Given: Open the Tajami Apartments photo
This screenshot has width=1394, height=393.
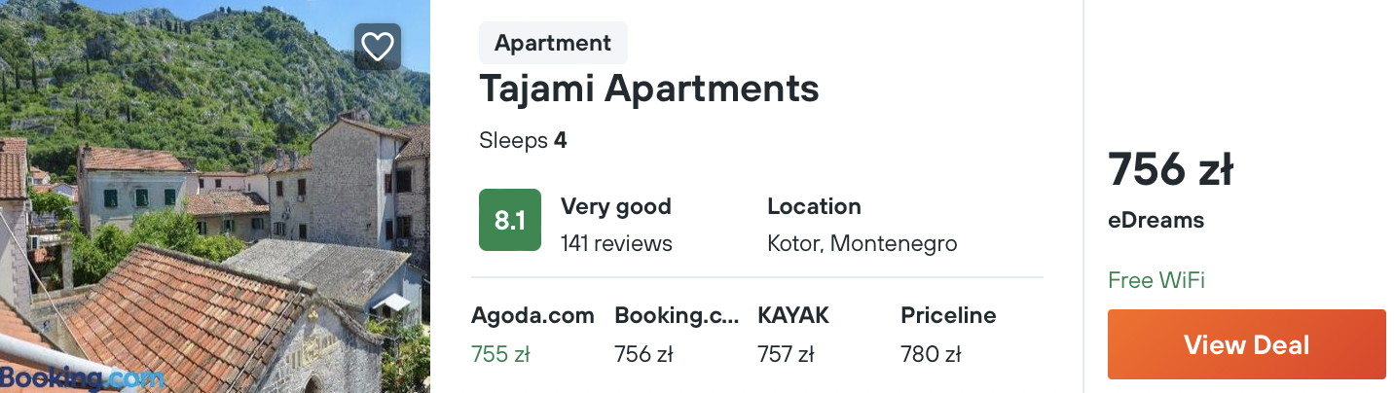Looking at the screenshot, I should point(214,214).
